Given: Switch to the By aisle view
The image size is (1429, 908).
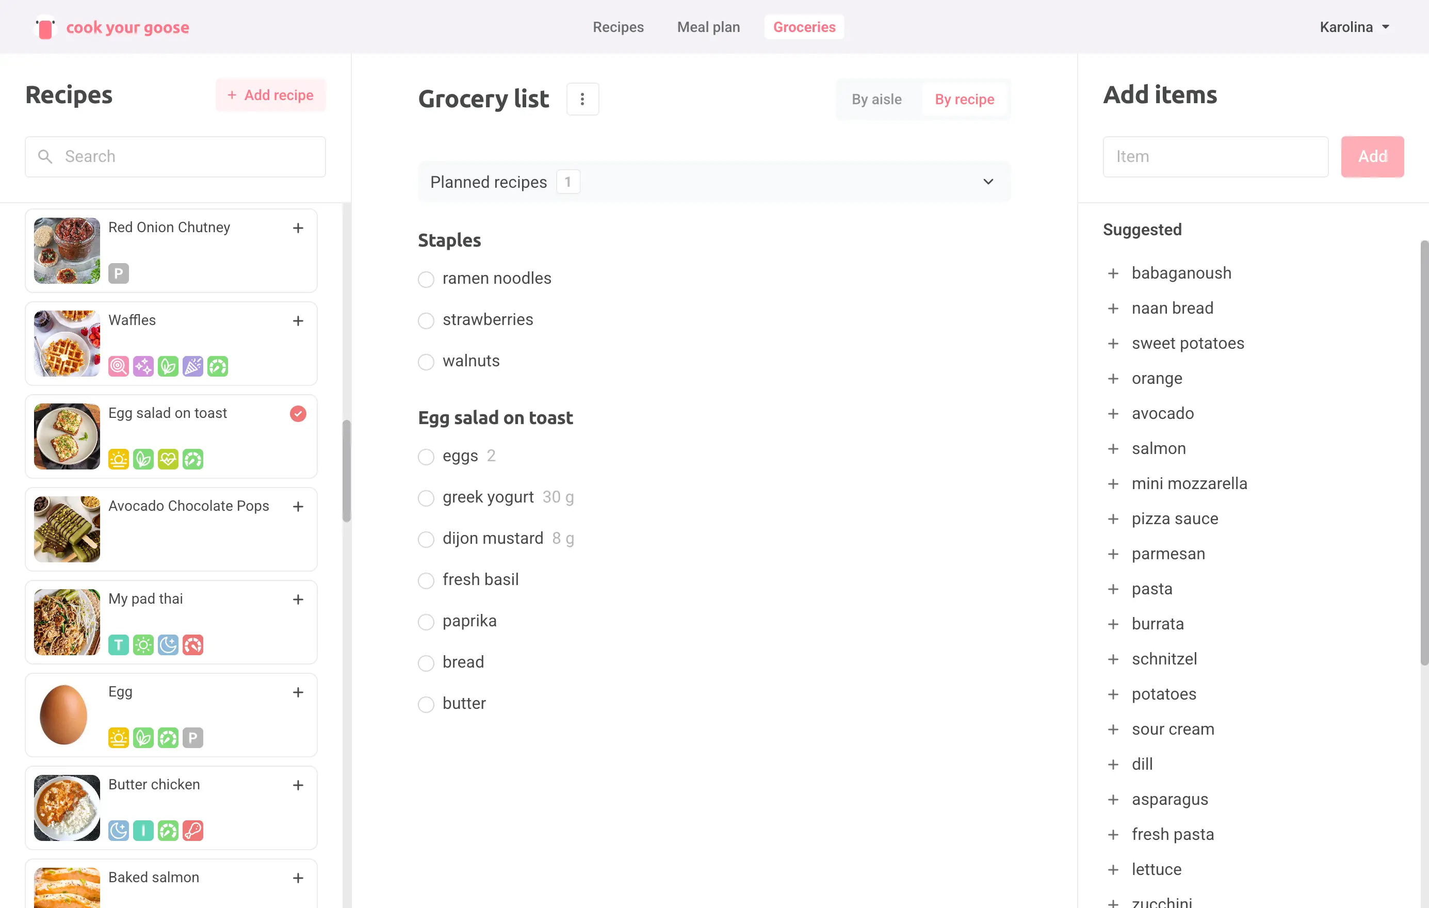Looking at the screenshot, I should pos(876,99).
